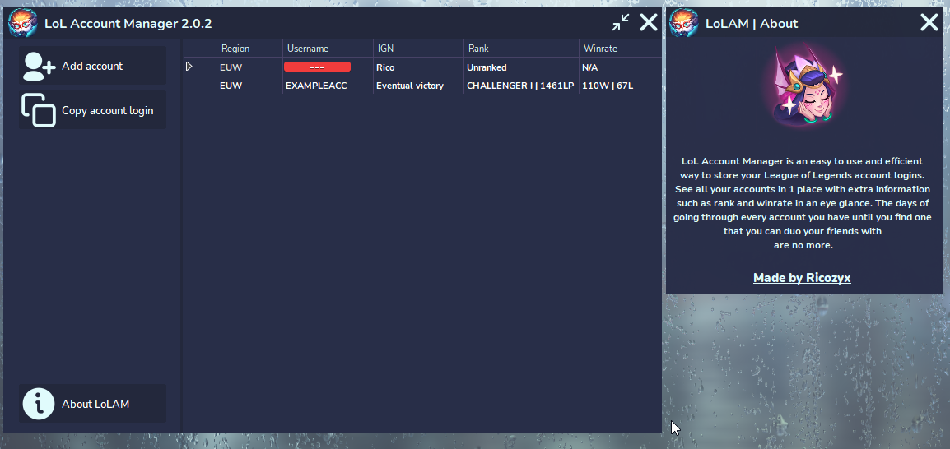Open About LoLAM label
The image size is (950, 449).
[x=95, y=404]
